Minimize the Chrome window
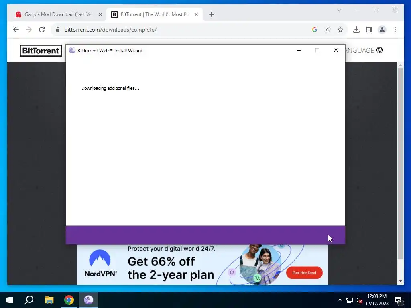Image resolution: width=411 pixels, height=308 pixels. 358,10
